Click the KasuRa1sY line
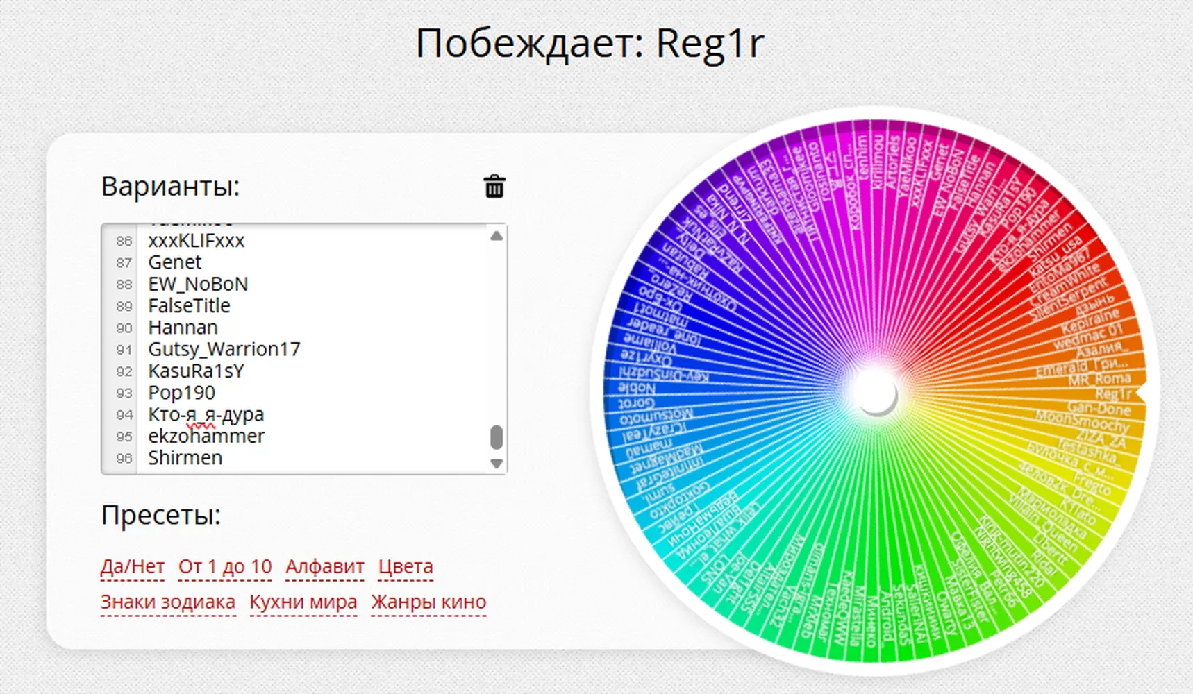This screenshot has width=1193, height=694. coord(197,371)
